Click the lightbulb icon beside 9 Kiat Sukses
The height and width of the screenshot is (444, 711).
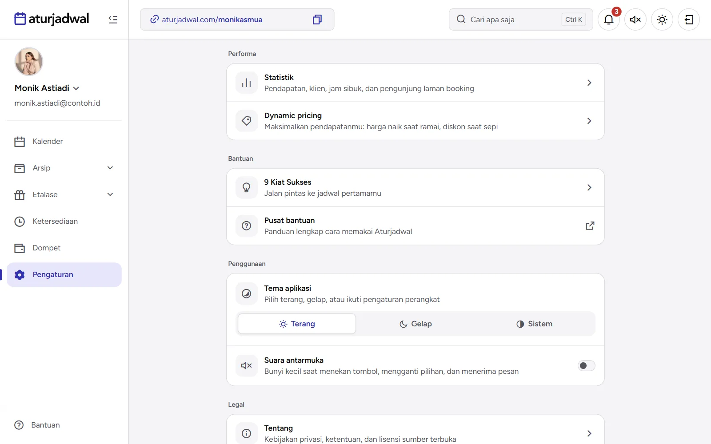pos(247,187)
